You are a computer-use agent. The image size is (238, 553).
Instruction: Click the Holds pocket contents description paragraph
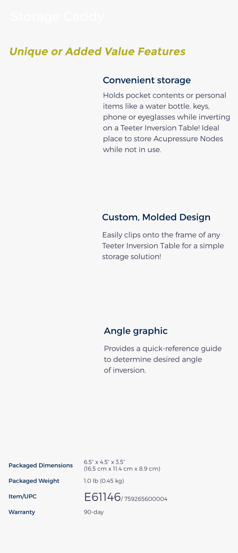tap(166, 123)
